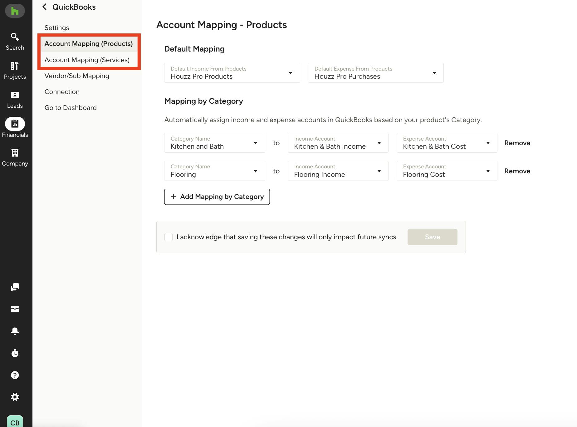Remove the Flooring category mapping
Viewport: 577px width, 427px height.
point(517,171)
